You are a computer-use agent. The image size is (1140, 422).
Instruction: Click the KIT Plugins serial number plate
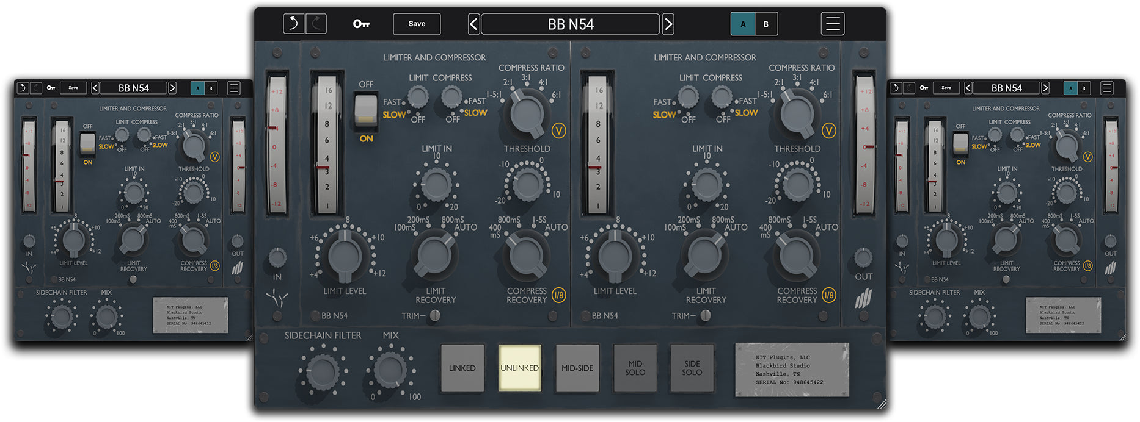792,369
